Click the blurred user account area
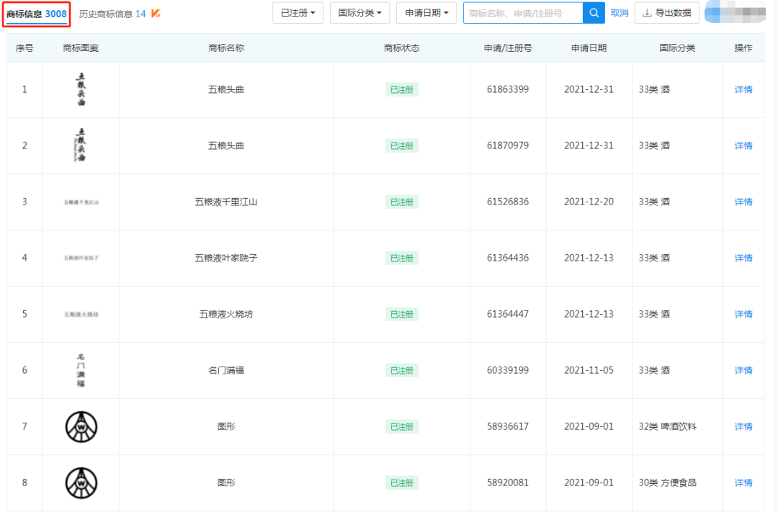 tap(735, 12)
